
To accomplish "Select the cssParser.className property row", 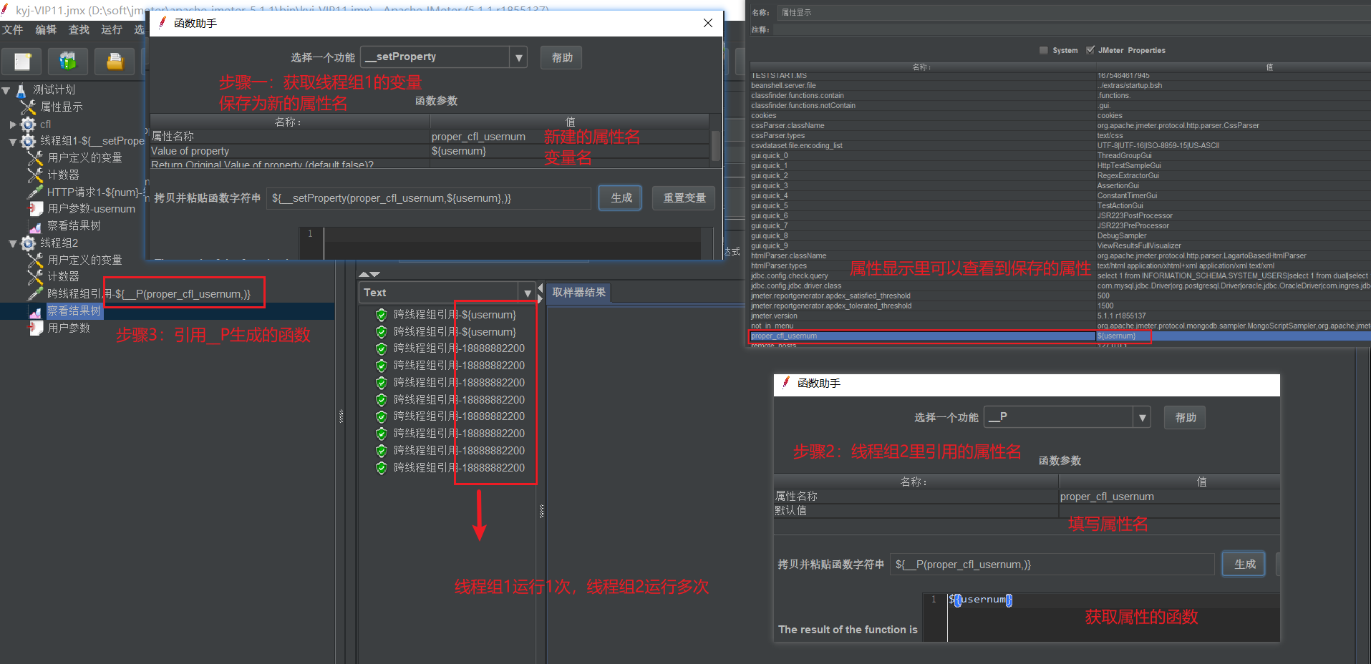I will (1060, 126).
